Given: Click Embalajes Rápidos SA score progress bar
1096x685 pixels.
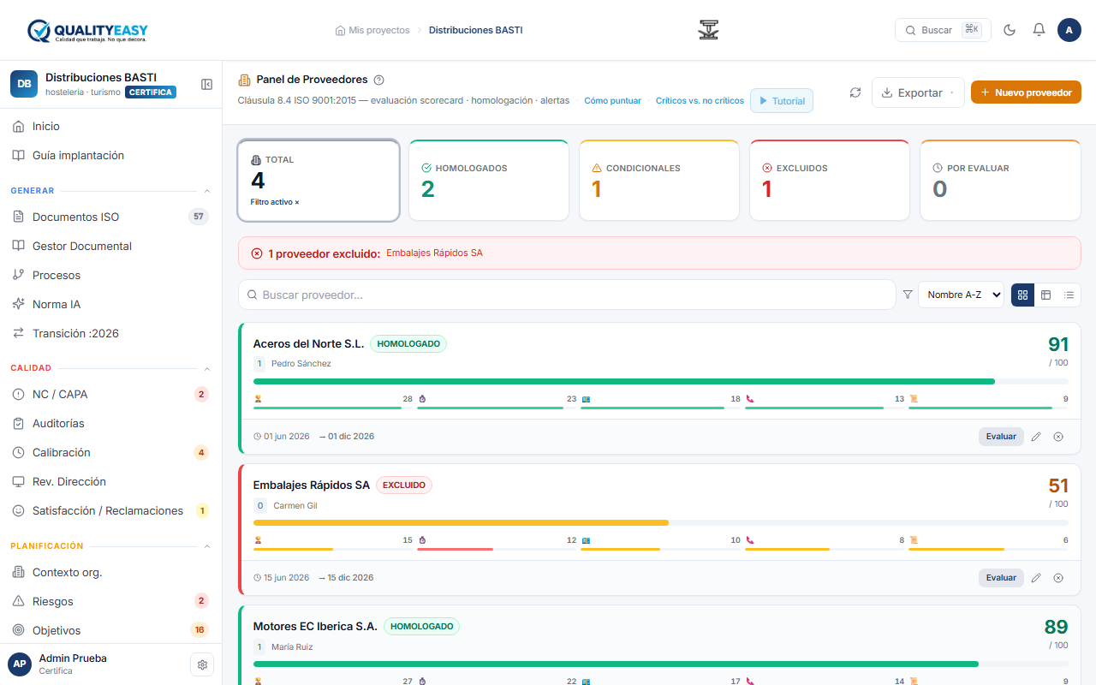Looking at the screenshot, I should coord(661,522).
